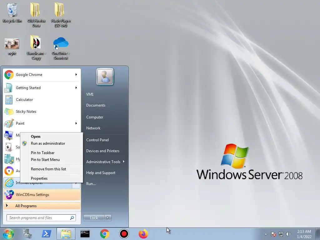Click the Solitaire card icon in the Start menu

[x=9, y=147]
